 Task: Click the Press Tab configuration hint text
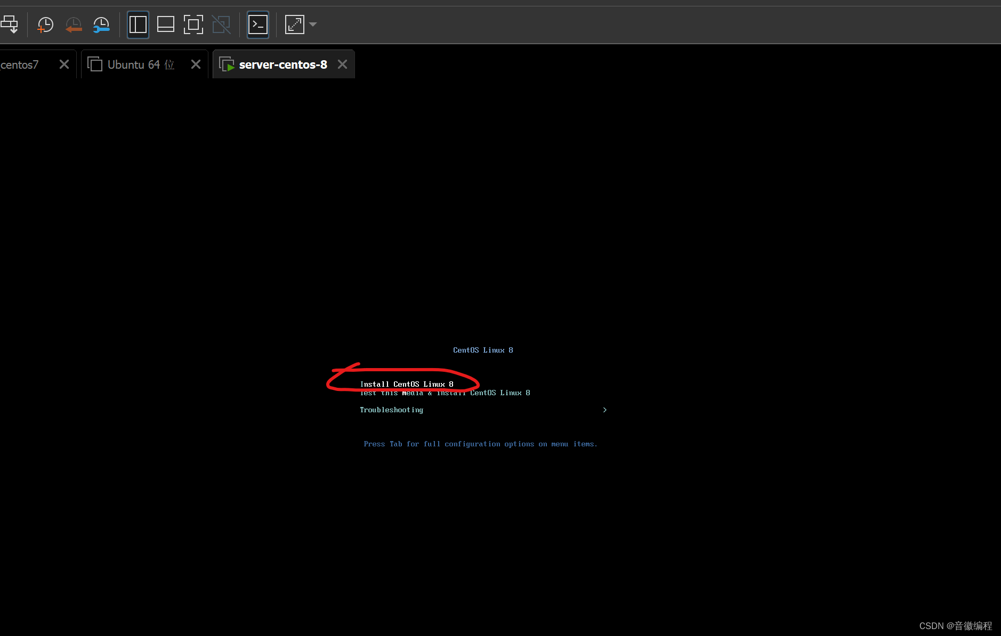480,444
